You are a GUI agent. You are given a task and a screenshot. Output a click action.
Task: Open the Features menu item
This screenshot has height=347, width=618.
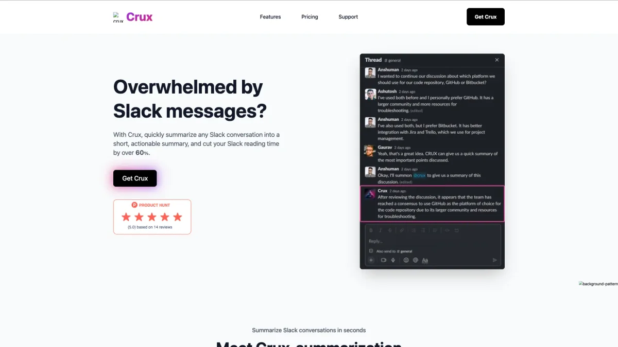(270, 17)
